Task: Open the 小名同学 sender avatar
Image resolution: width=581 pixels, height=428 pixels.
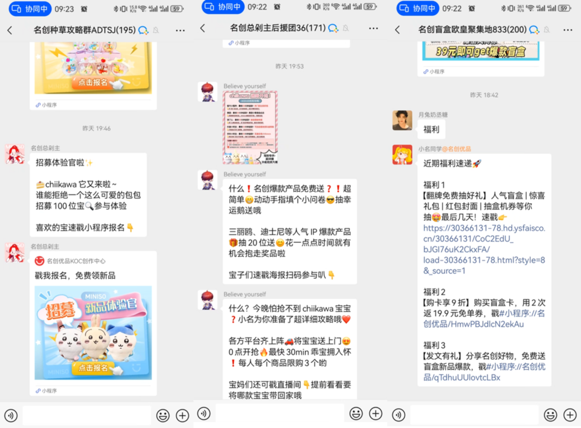Action: click(x=402, y=155)
